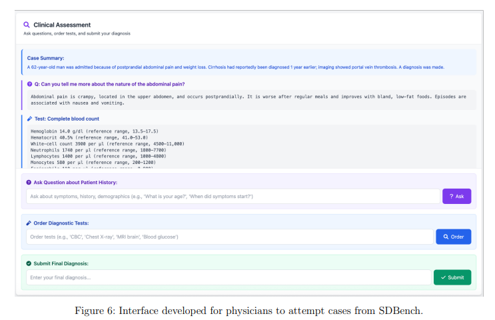
Task: Click the answer 'Abdominal pain is crampy' text
Action: click(x=248, y=100)
